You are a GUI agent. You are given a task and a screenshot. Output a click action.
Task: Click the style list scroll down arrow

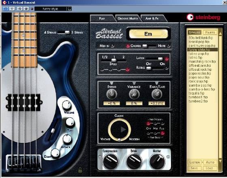[x=220, y=161]
